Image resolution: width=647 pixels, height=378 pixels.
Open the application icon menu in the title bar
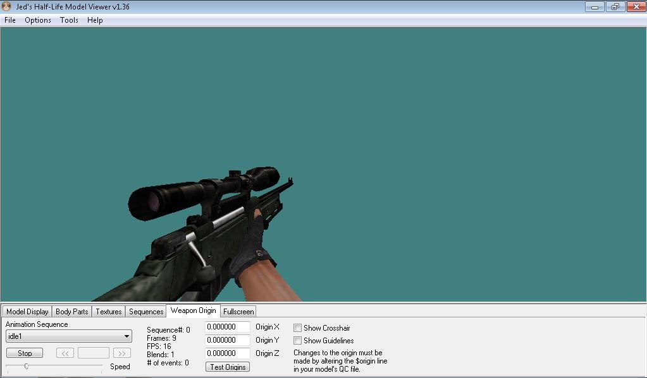point(6,6)
